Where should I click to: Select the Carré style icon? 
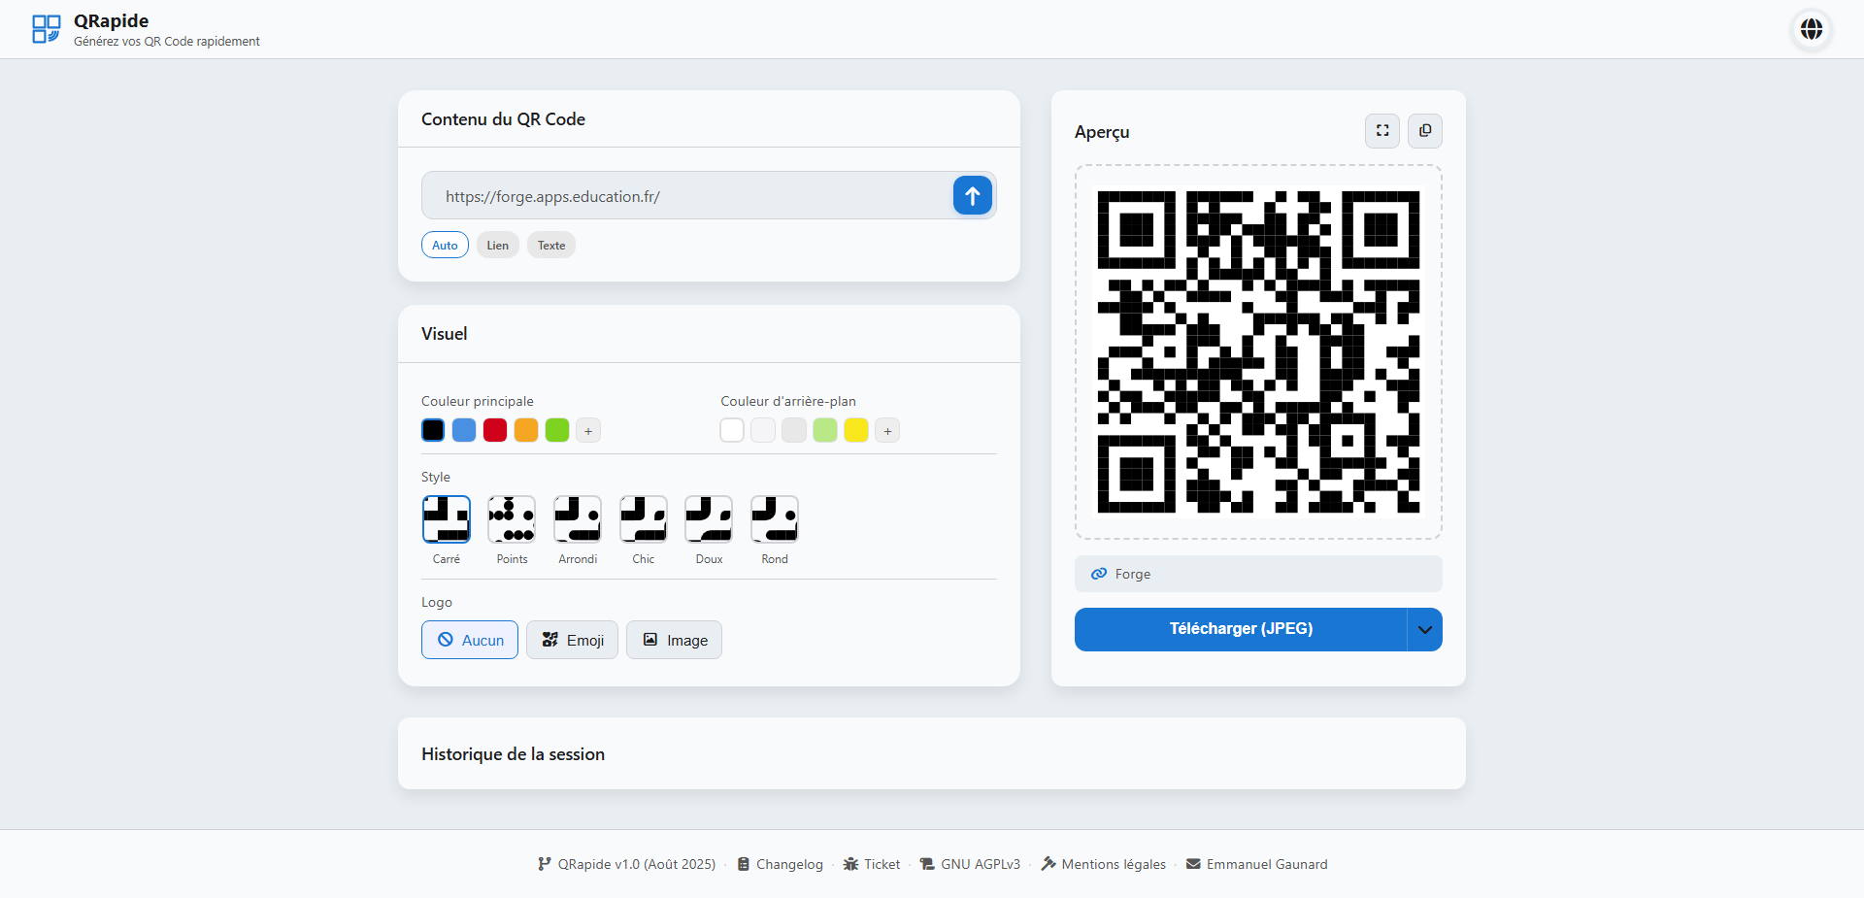(447, 519)
